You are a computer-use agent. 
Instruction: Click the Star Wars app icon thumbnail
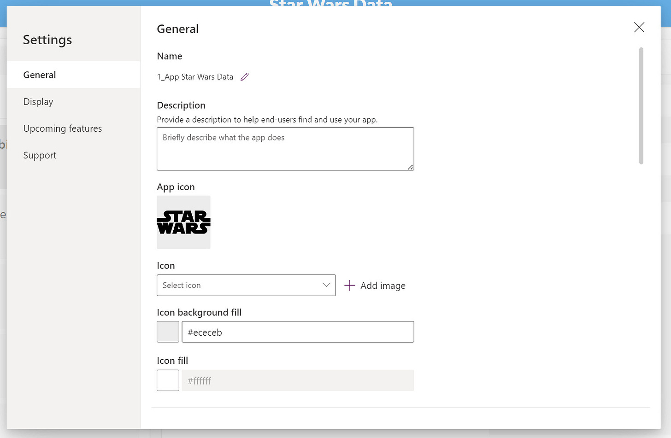[183, 222]
